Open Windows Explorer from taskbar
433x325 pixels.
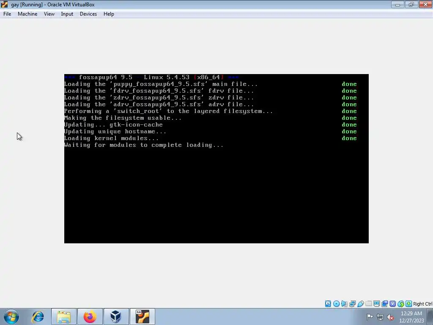pos(64,317)
